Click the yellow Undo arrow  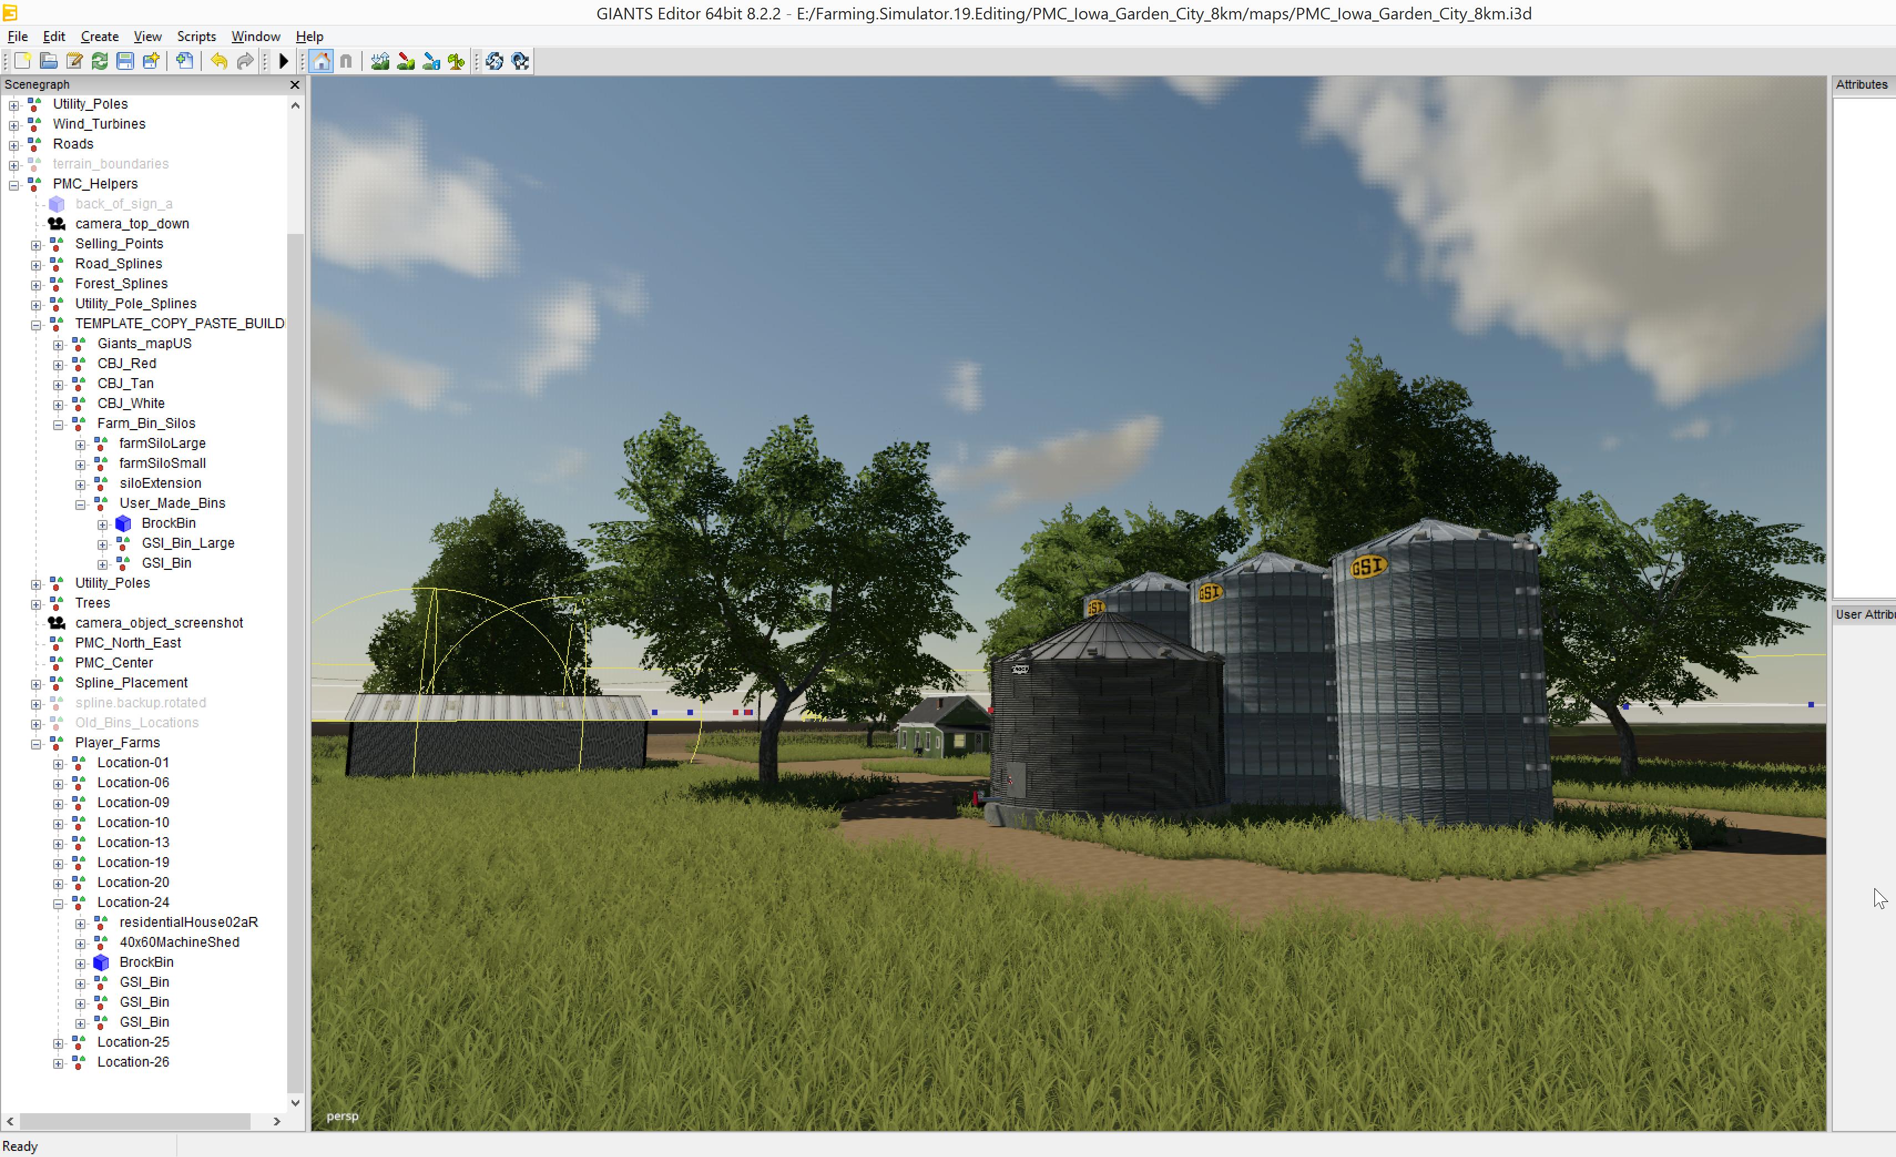pyautogui.click(x=220, y=61)
